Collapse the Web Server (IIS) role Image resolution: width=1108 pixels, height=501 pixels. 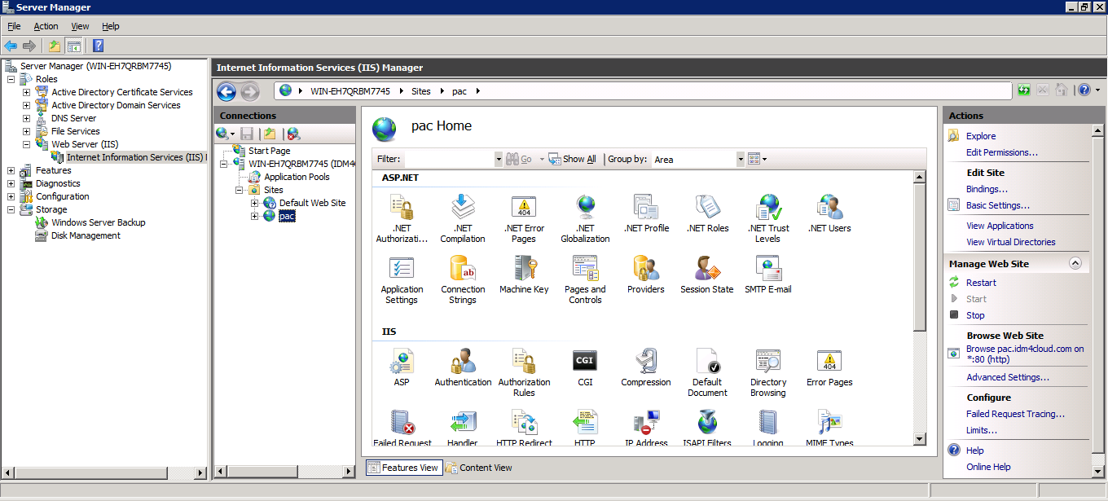coord(27,144)
